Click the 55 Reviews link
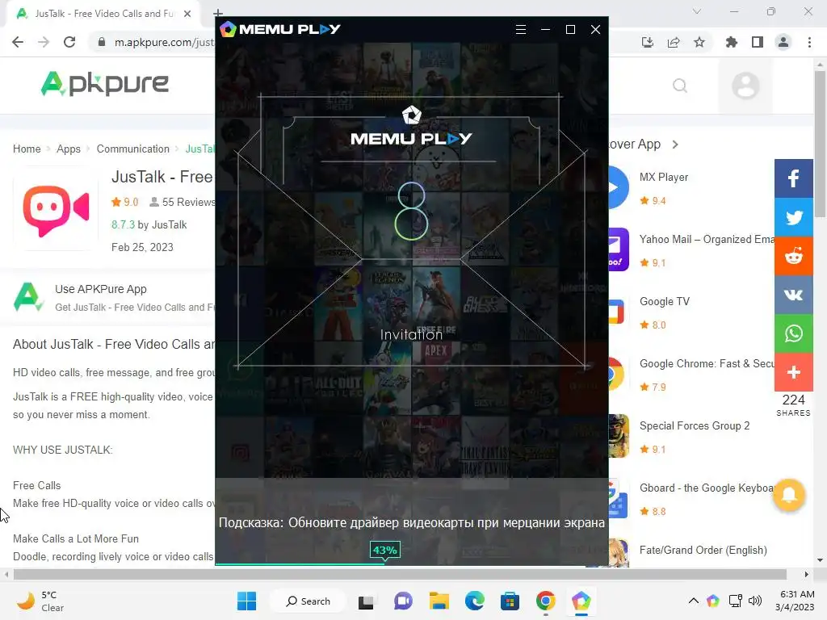Image resolution: width=827 pixels, height=620 pixels. [x=183, y=202]
